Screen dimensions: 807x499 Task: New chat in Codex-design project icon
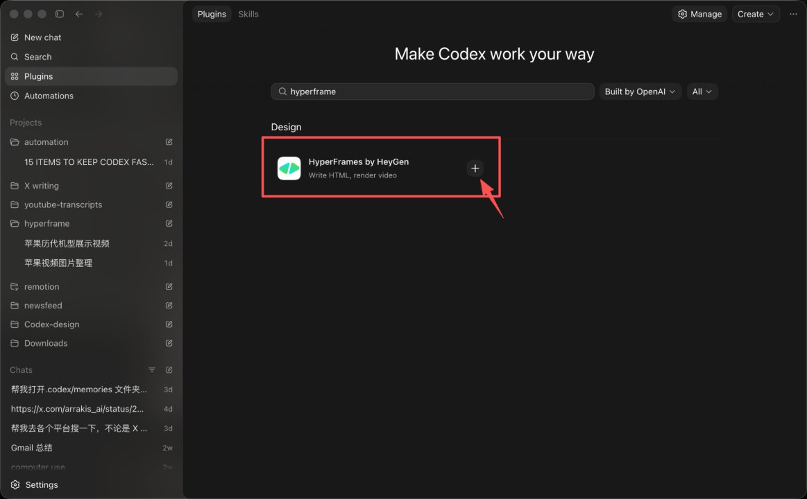169,324
